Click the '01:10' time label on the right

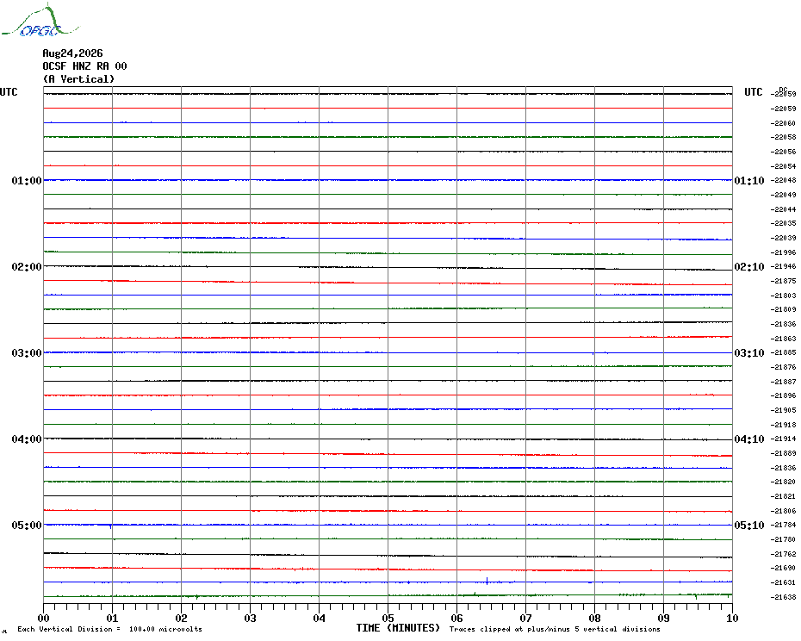749,180
